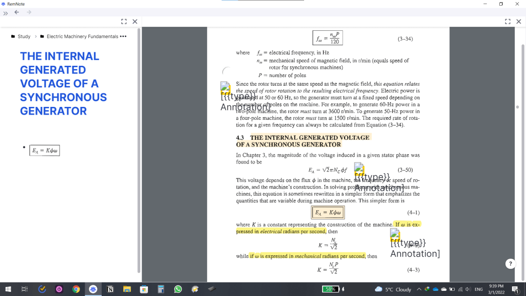Screen dimensions: 526x296
Task: Expand the left notes pane to fullscreen
Action: [x=123, y=21]
